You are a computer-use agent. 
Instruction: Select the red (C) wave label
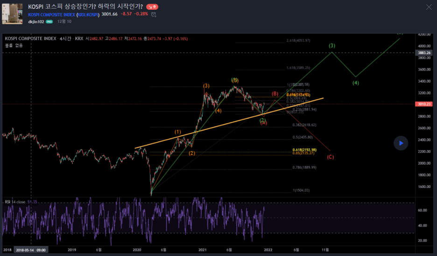coord(330,157)
